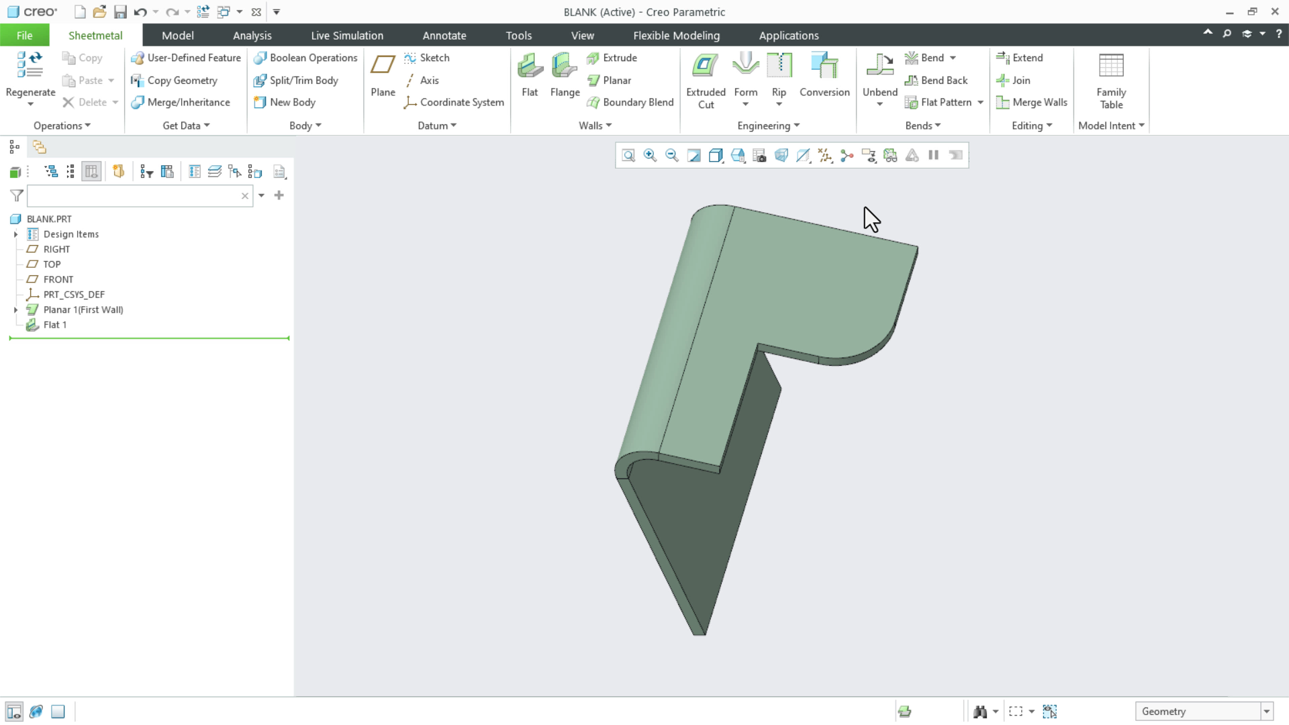This screenshot has height=725, width=1289.
Task: Click the Save icon in quick access toolbar
Action: click(120, 12)
